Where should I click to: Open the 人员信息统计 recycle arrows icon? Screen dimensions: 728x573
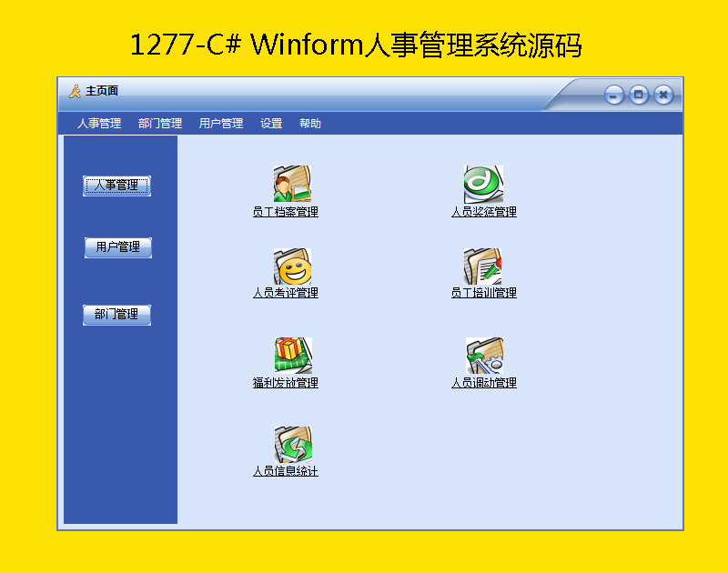point(293,445)
